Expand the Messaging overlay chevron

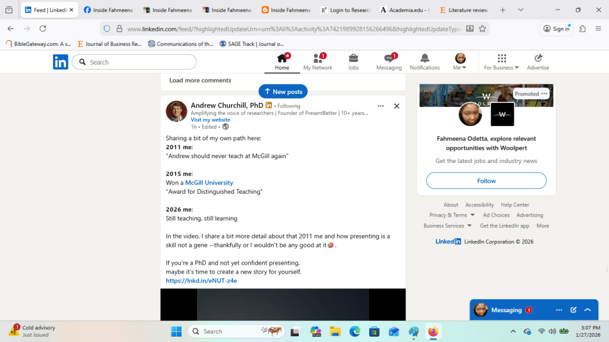click(588, 310)
